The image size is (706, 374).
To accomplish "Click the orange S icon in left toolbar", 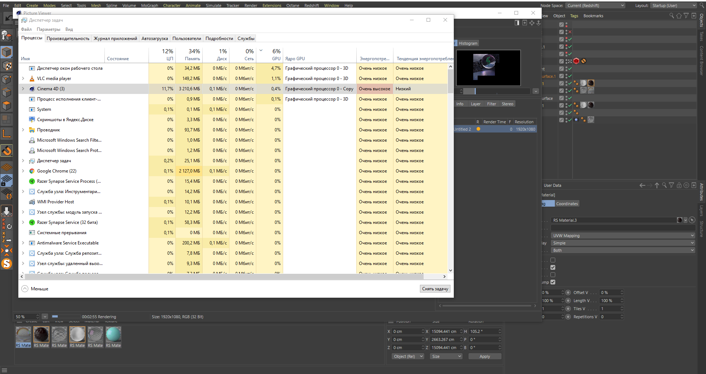I will click(x=7, y=264).
